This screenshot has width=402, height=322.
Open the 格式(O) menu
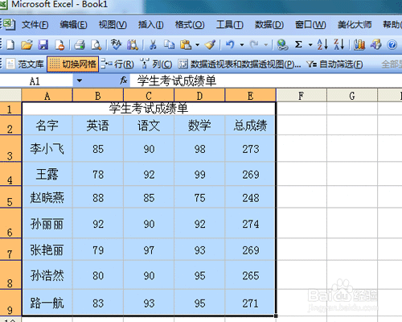(x=190, y=25)
